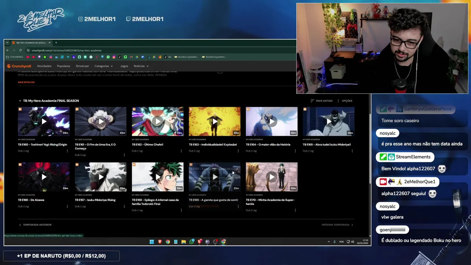
Task: Open more options for episode E170
Action: tap(295, 211)
